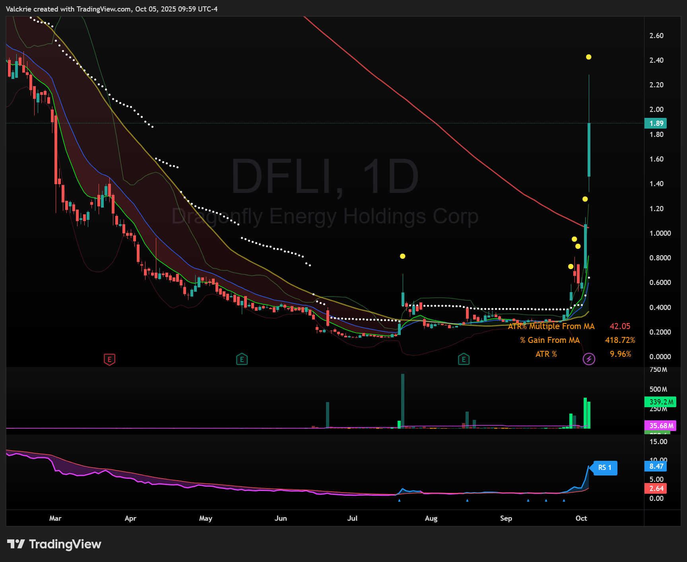Click the green earnings E marker in August
687x562 pixels.
click(464, 360)
